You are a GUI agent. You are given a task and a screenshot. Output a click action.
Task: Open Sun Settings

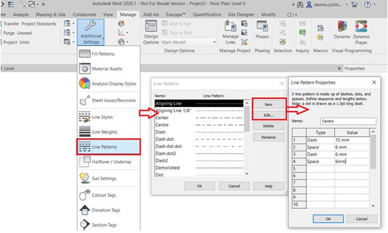click(x=104, y=178)
